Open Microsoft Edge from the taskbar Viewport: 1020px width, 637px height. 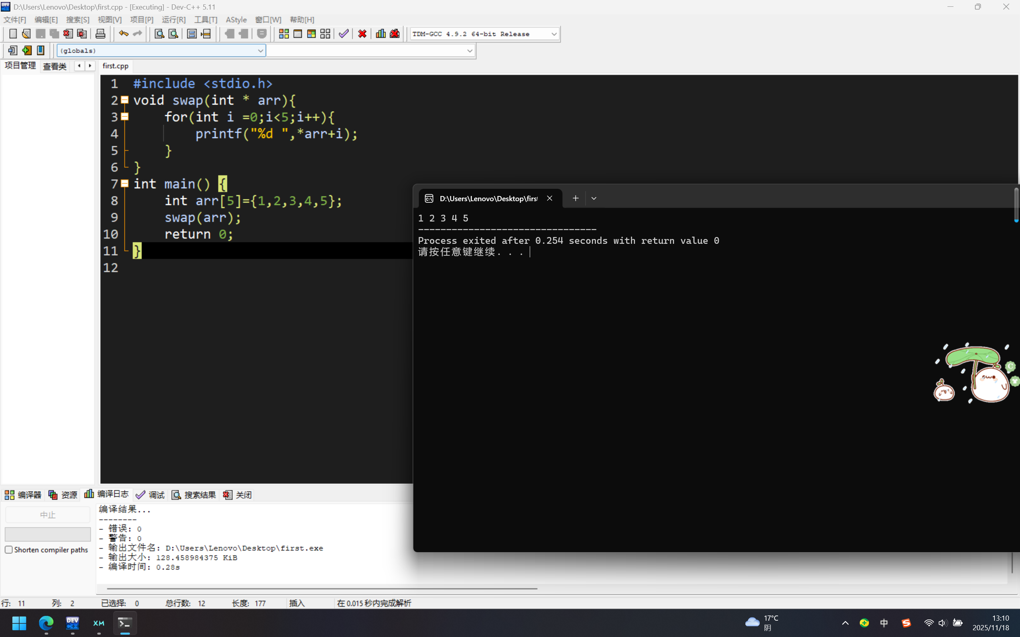click(x=46, y=623)
